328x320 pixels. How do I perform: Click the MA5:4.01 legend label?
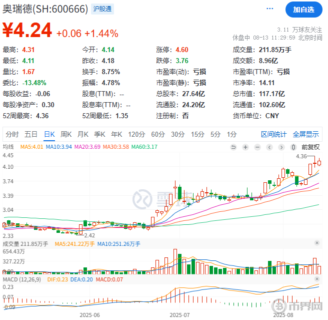coord(31,147)
